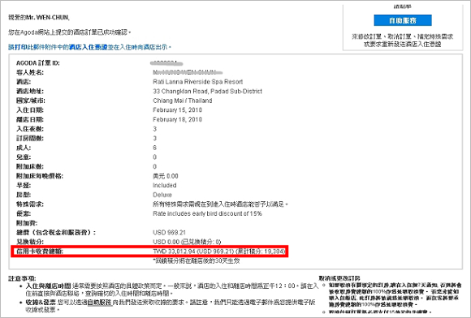Click the 入住與離店時間 bullet heading
Viewport: 471px width, 318px height.
(x=49, y=286)
